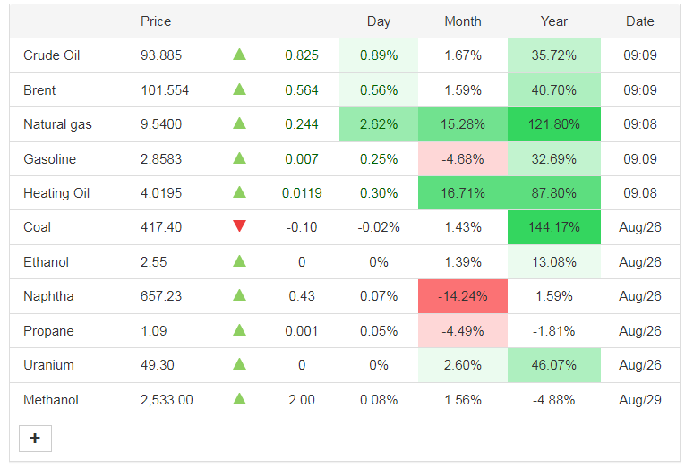
Task: Select Crude Oil price 93.885
Action: [161, 55]
